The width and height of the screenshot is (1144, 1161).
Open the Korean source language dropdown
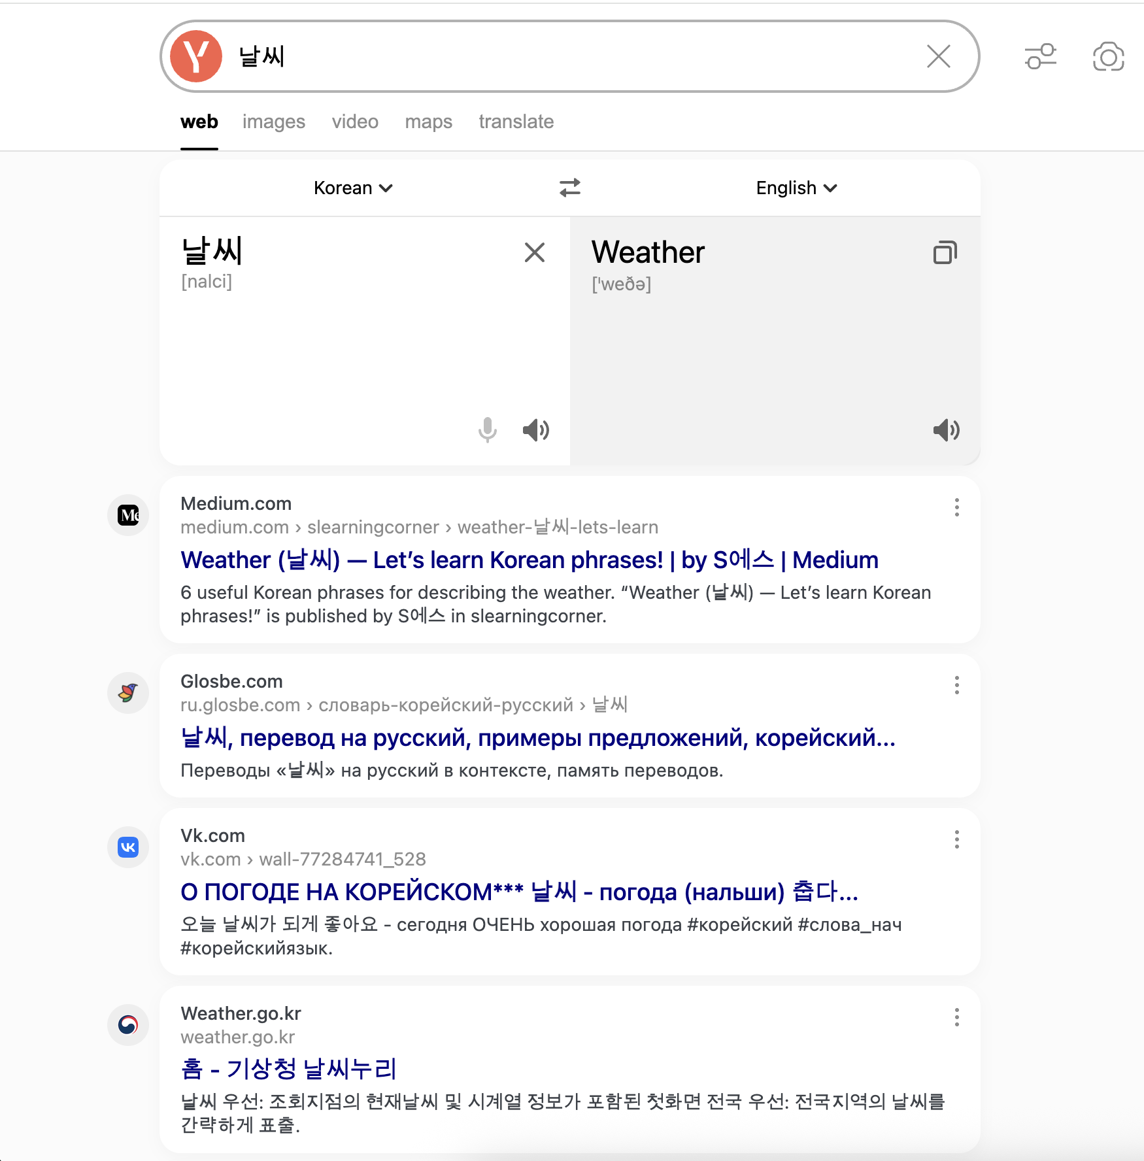[352, 188]
